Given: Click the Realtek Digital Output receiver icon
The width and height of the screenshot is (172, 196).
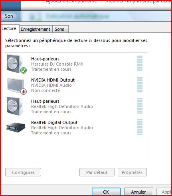Looking at the screenshot, I should tap(16, 127).
